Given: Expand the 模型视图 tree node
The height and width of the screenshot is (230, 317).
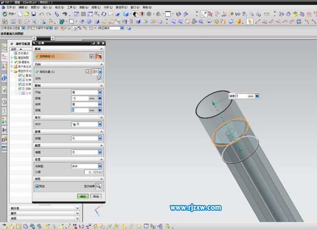Looking at the screenshot, I should [12, 58].
